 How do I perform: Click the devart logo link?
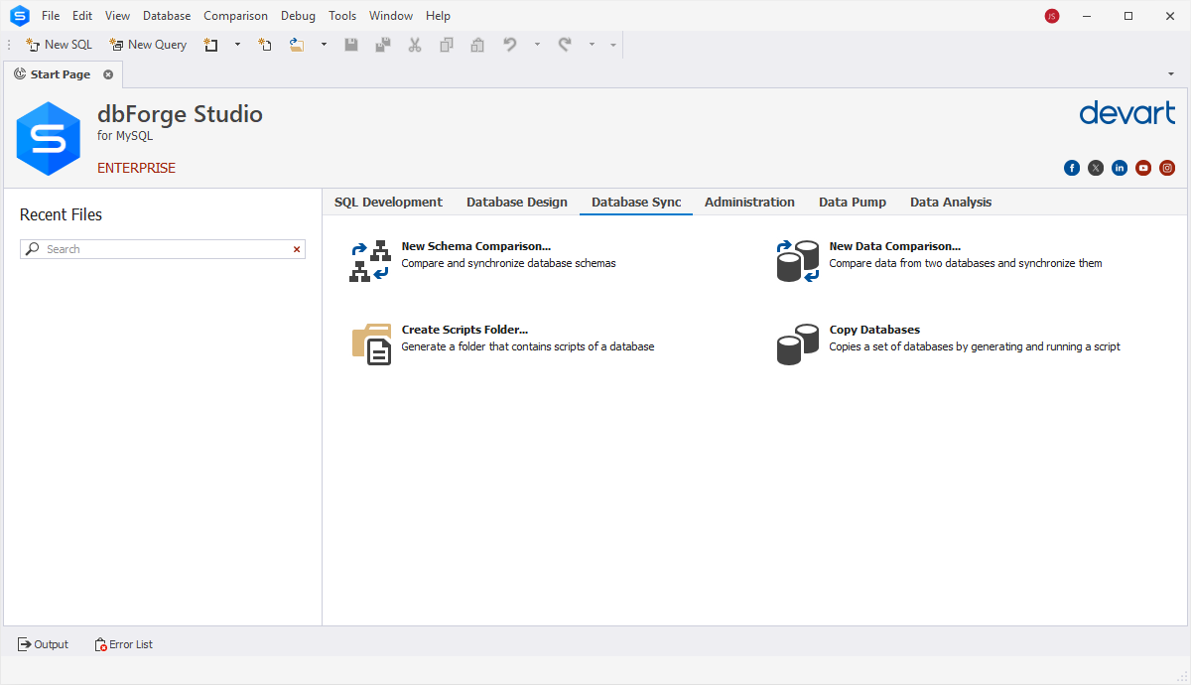1127,112
